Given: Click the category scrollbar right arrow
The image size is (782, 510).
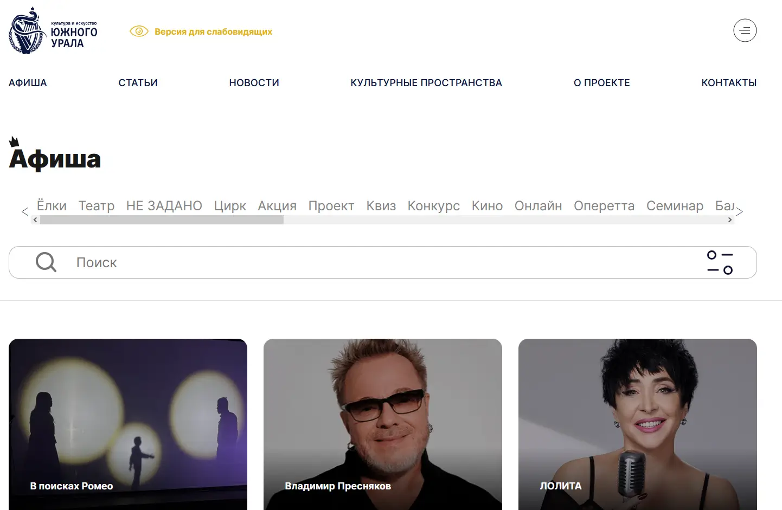Looking at the screenshot, I should point(730,220).
